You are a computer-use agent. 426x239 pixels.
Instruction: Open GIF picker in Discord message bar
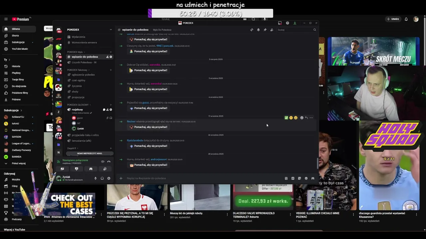pyautogui.click(x=293, y=178)
